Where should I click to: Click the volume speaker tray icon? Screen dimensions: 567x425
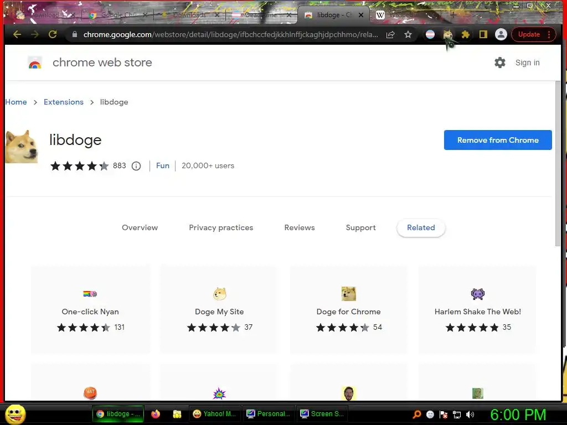pyautogui.click(x=470, y=414)
